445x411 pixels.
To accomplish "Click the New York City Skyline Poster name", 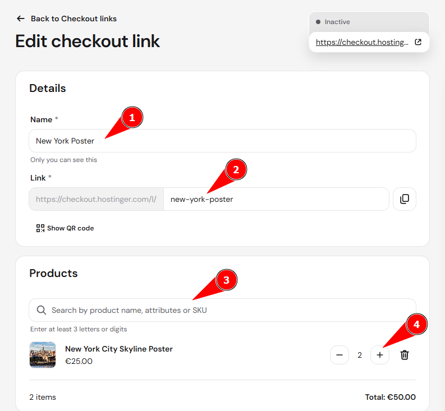I will click(x=119, y=349).
